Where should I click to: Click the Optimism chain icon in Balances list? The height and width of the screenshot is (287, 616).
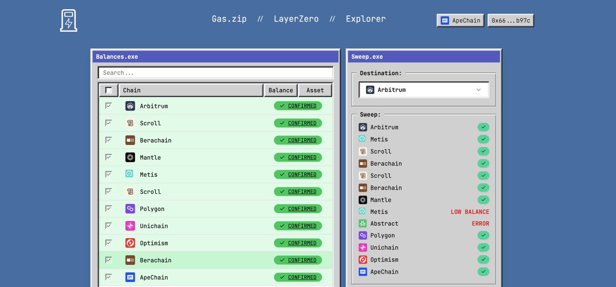[130, 243]
